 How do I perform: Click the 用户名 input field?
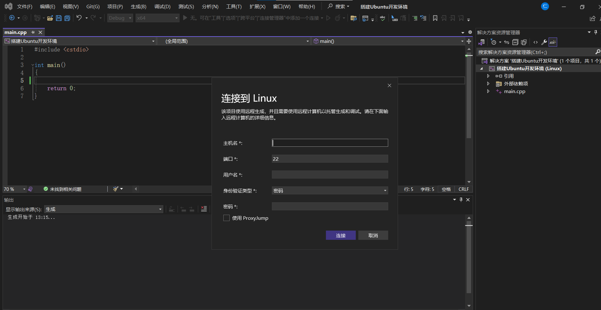tap(330, 175)
